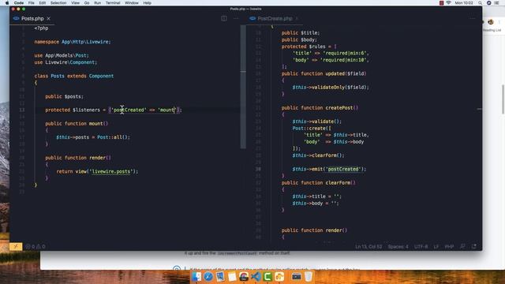Change file encoding UTF-8
Screen dimensions: 505x284
click(x=421, y=247)
